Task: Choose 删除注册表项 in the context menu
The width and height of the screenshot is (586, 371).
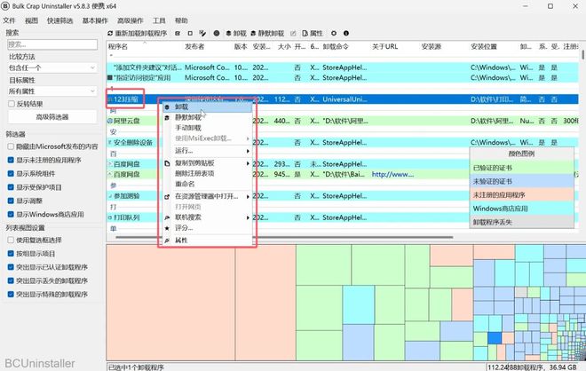Action: (208, 173)
